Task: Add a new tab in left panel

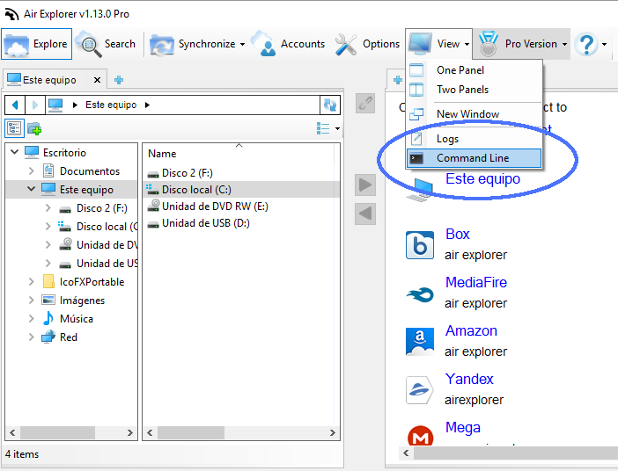Action: (119, 80)
